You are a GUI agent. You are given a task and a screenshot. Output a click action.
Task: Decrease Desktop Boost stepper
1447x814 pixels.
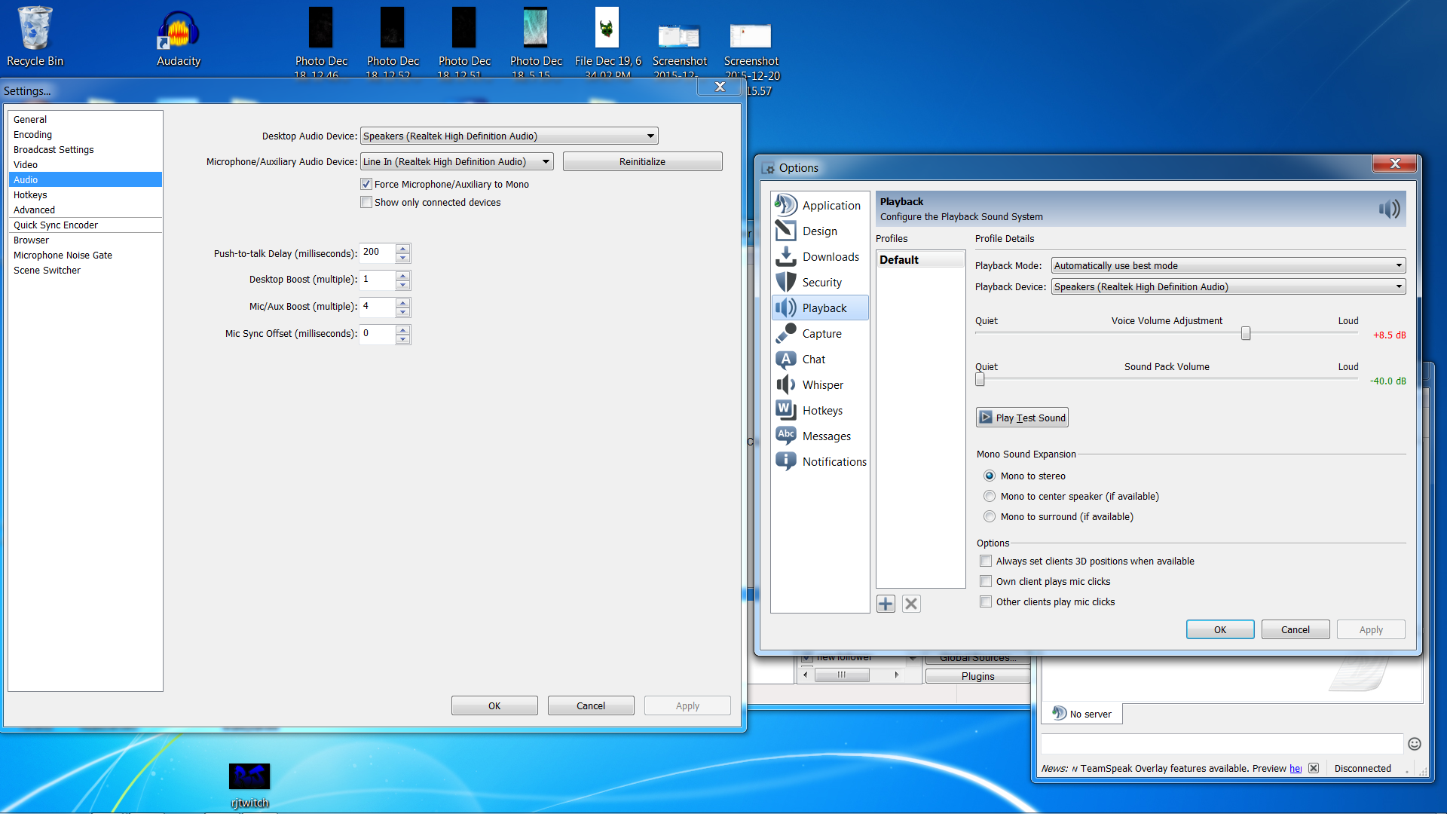[403, 285]
